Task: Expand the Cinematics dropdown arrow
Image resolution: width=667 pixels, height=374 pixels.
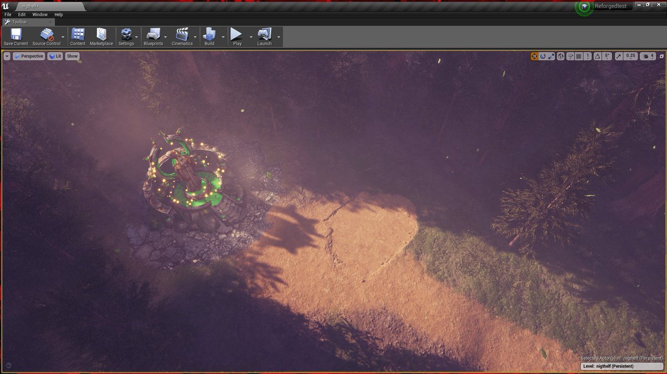Action: tap(195, 37)
